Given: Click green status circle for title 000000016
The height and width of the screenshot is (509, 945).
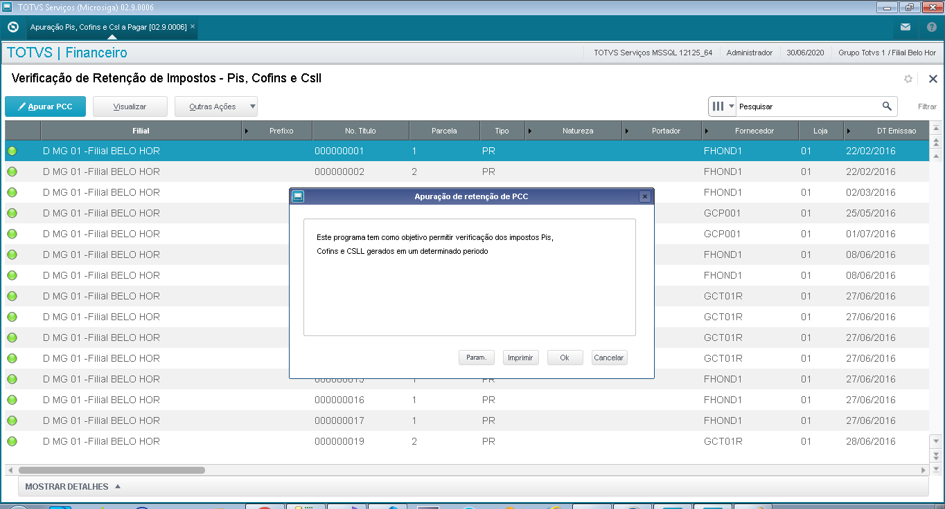Looking at the screenshot, I should pos(12,400).
